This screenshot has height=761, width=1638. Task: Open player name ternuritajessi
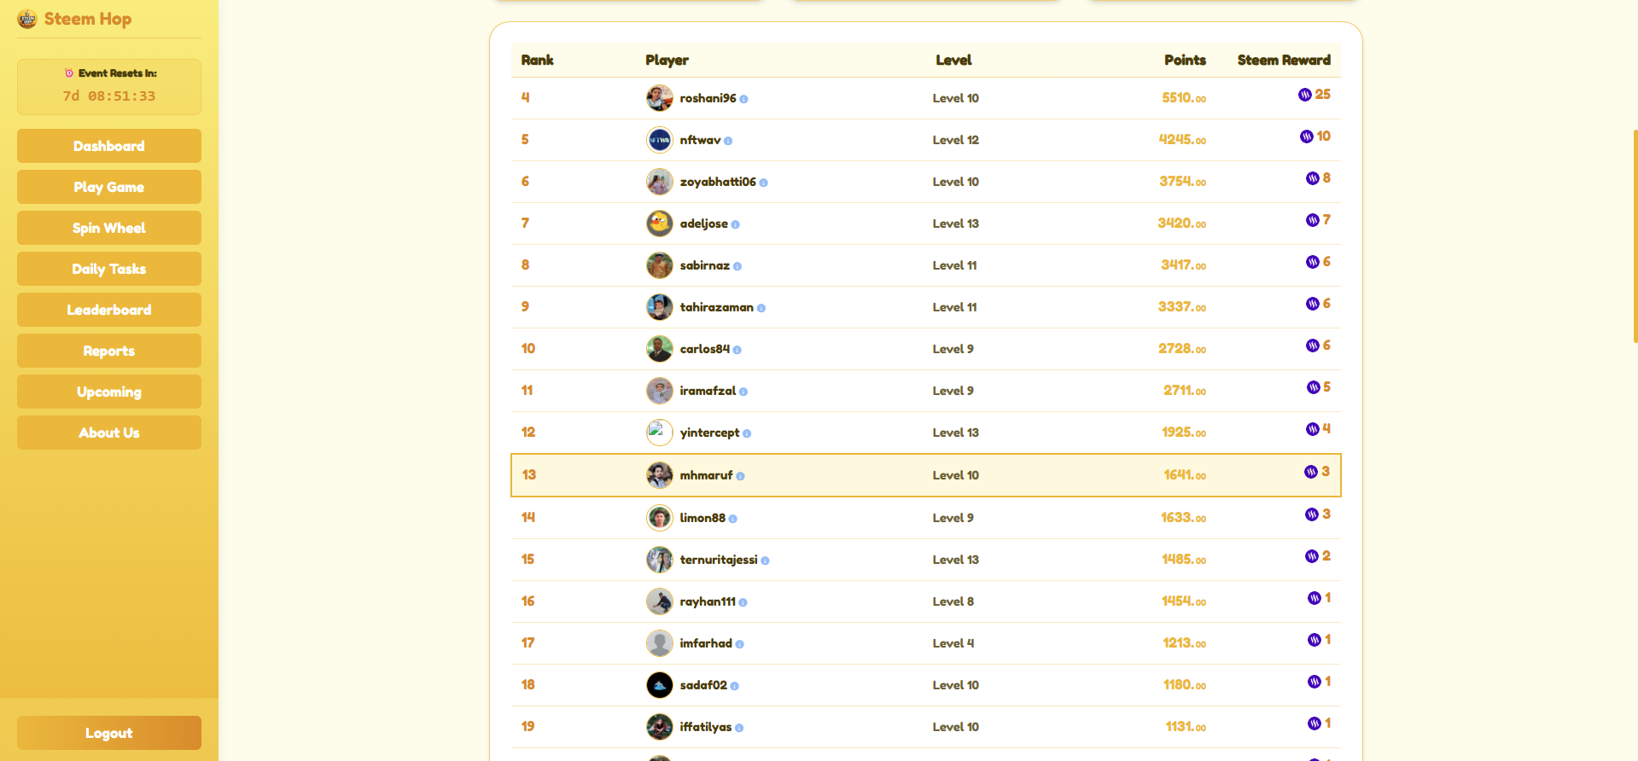[x=719, y=560]
